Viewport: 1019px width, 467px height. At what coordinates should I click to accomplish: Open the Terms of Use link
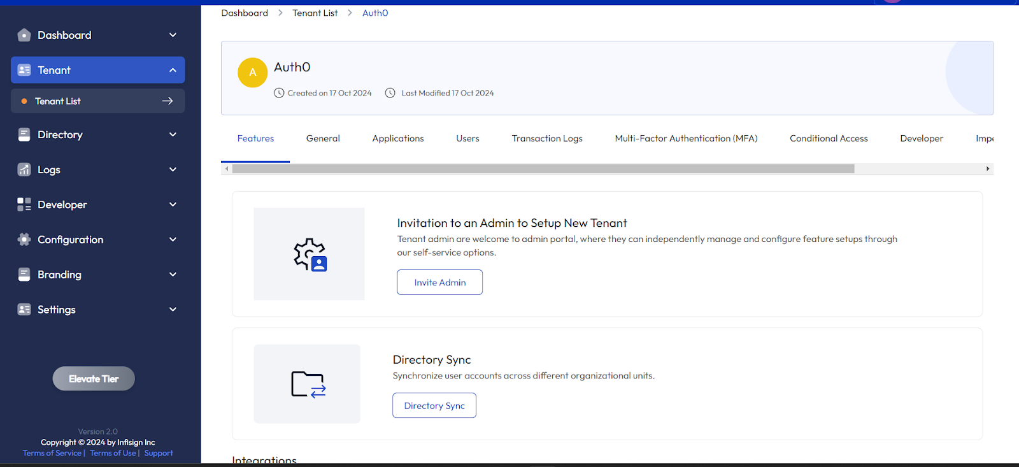(113, 453)
